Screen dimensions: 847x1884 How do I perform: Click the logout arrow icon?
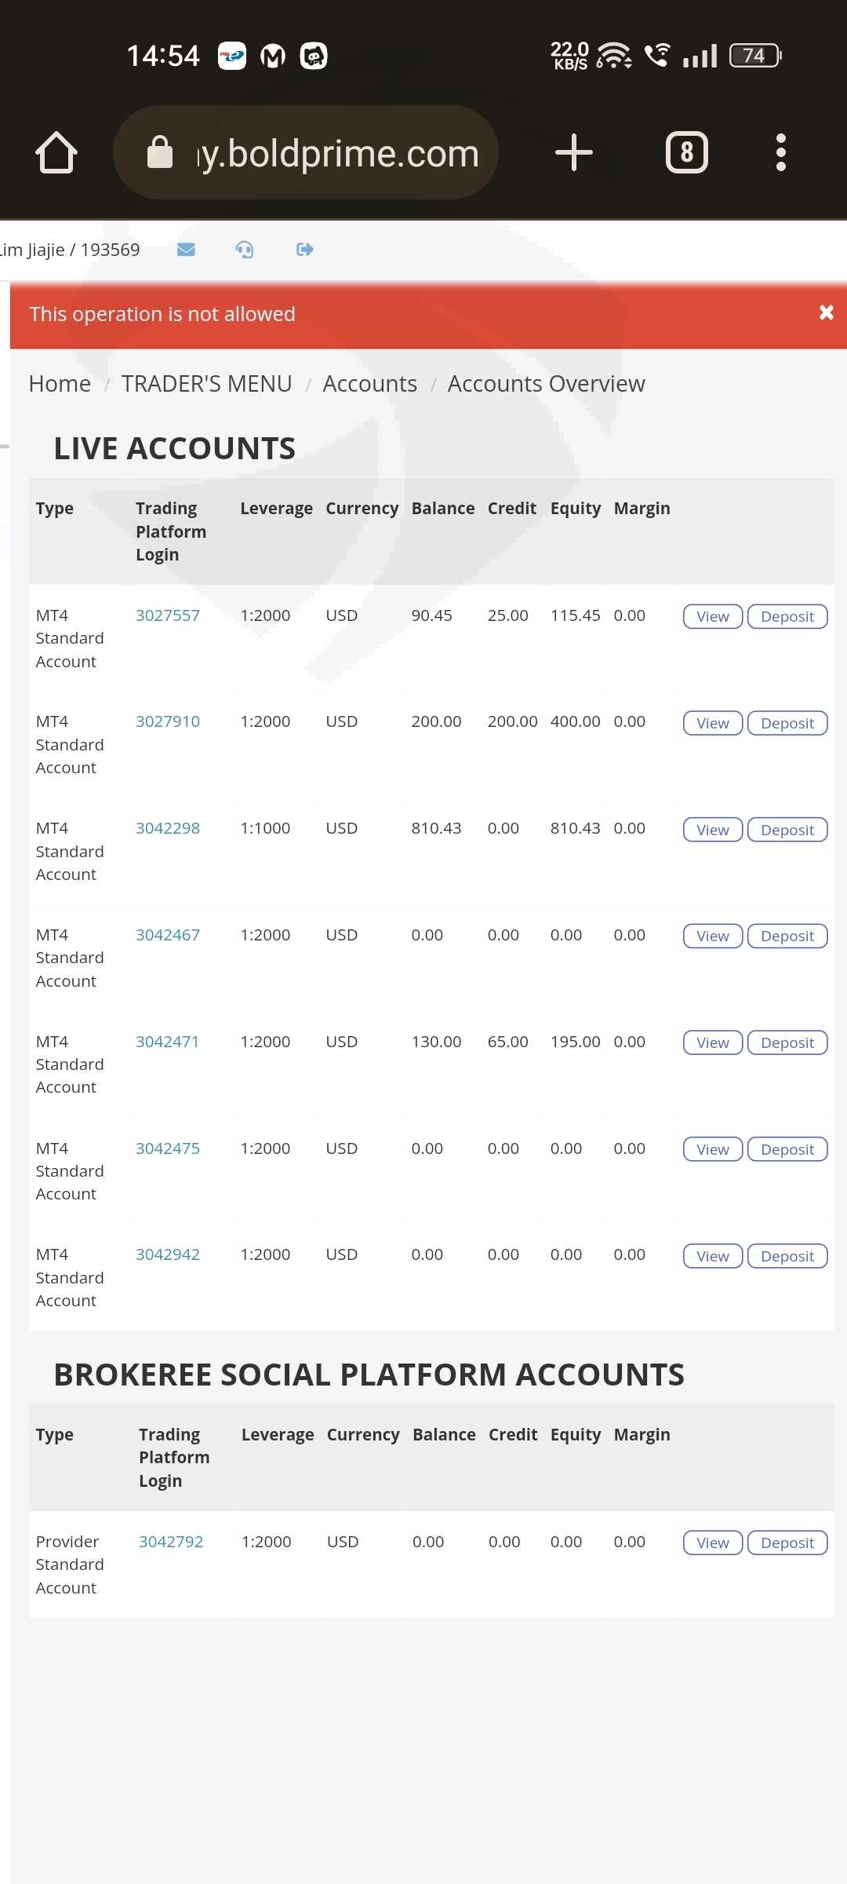[305, 250]
